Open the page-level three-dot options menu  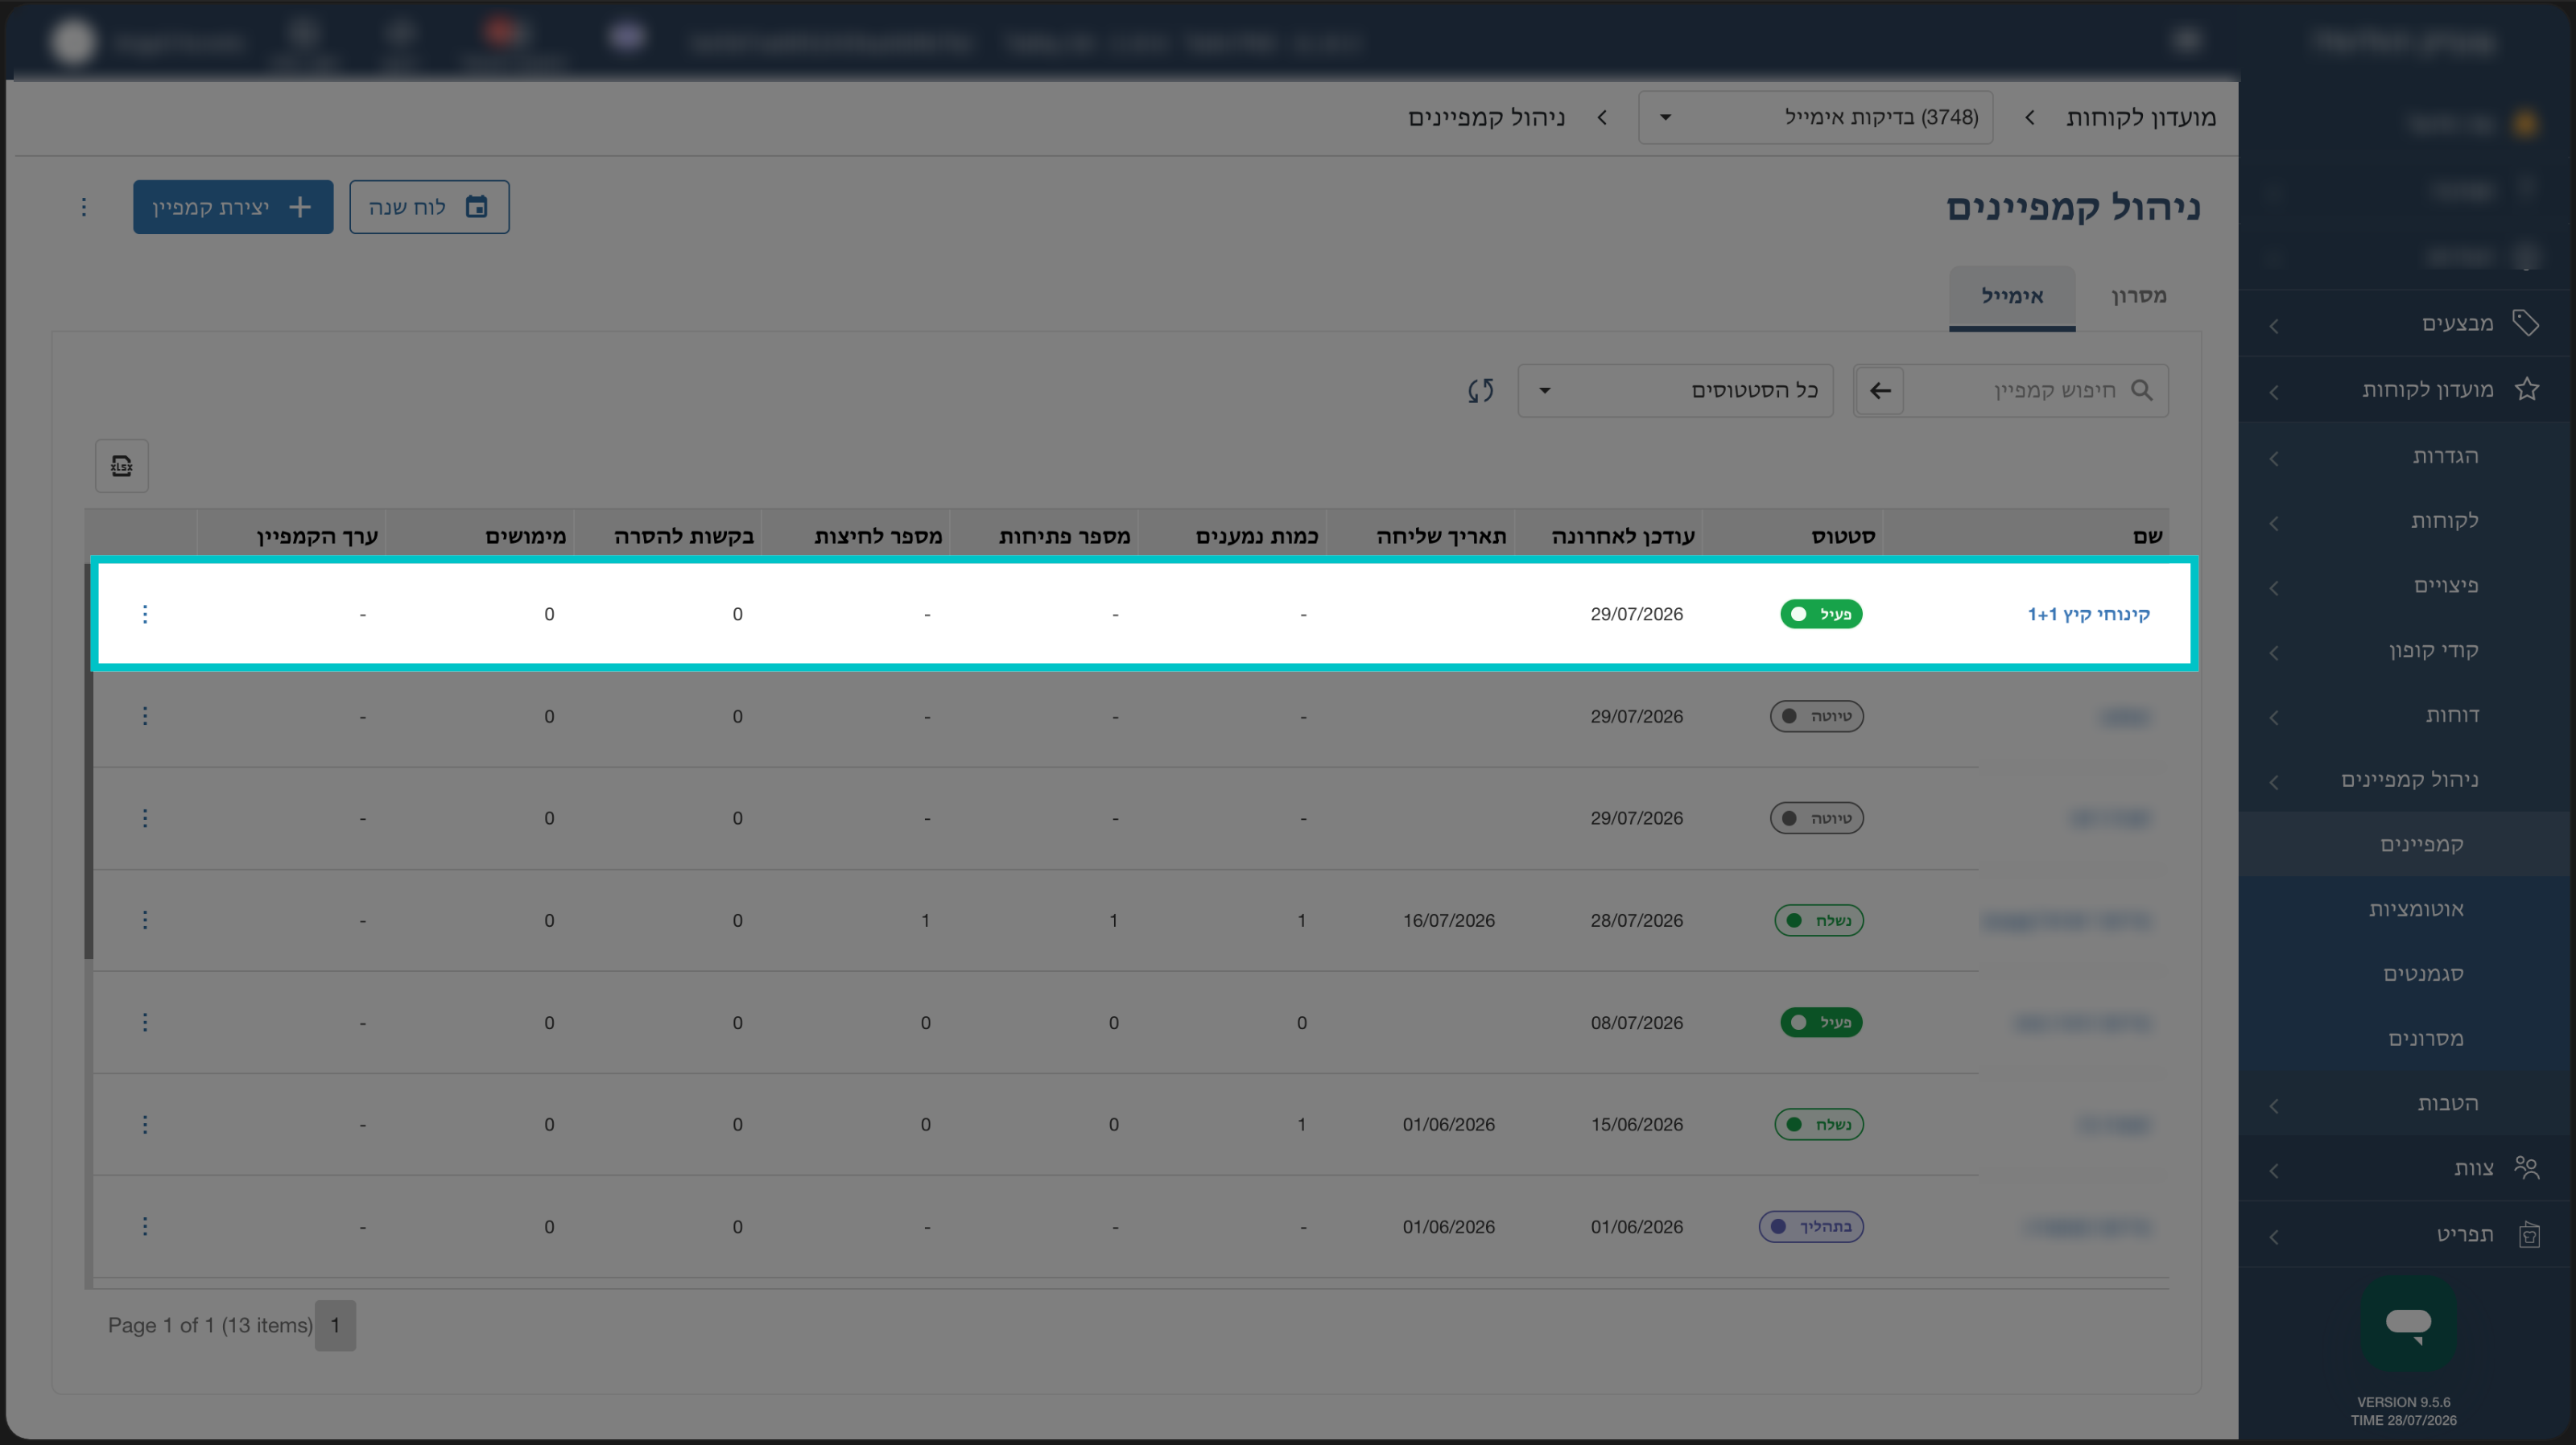pos(84,207)
